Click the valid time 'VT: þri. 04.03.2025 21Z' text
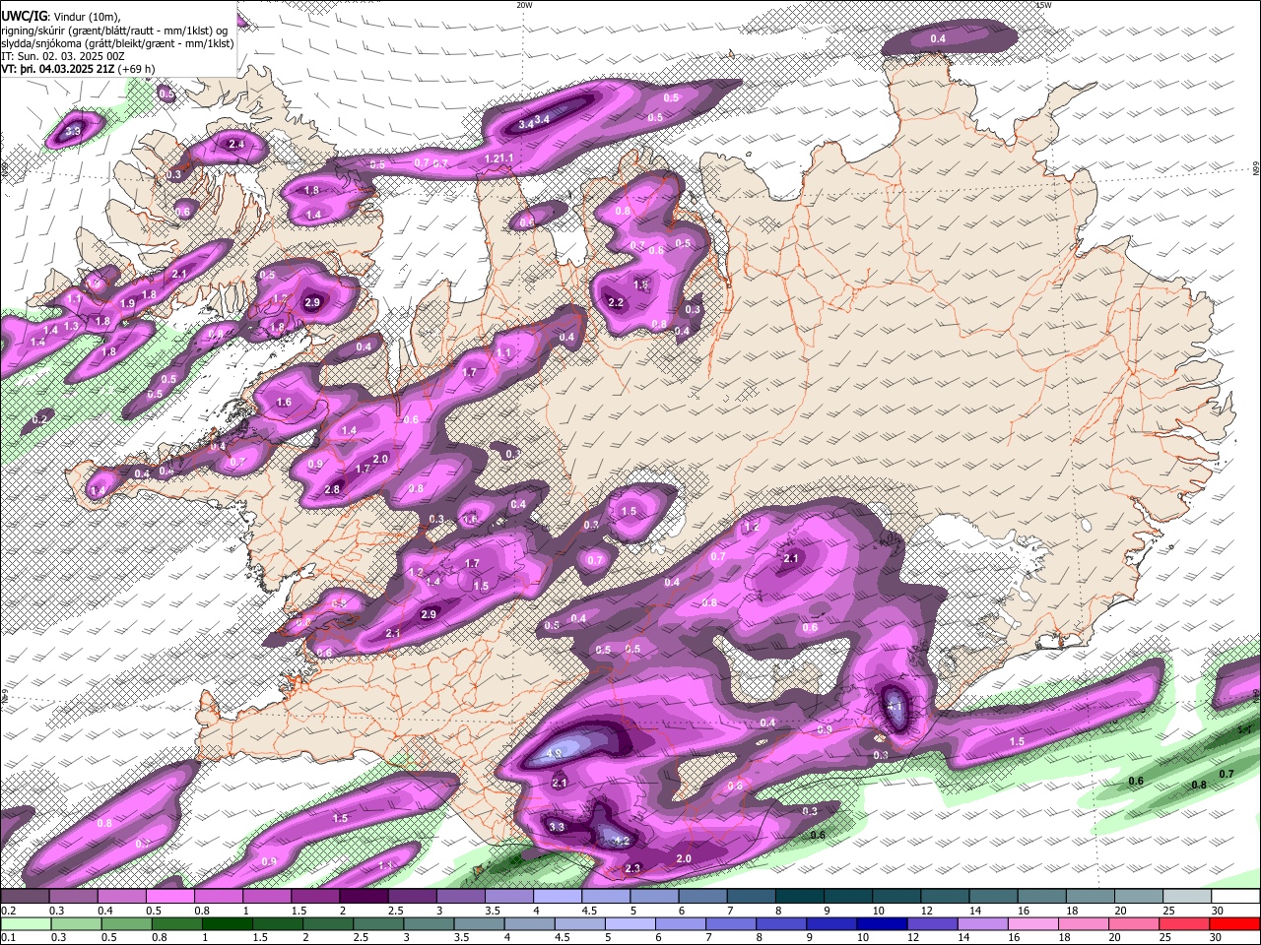This screenshot has height=945, width=1261. coord(58,70)
